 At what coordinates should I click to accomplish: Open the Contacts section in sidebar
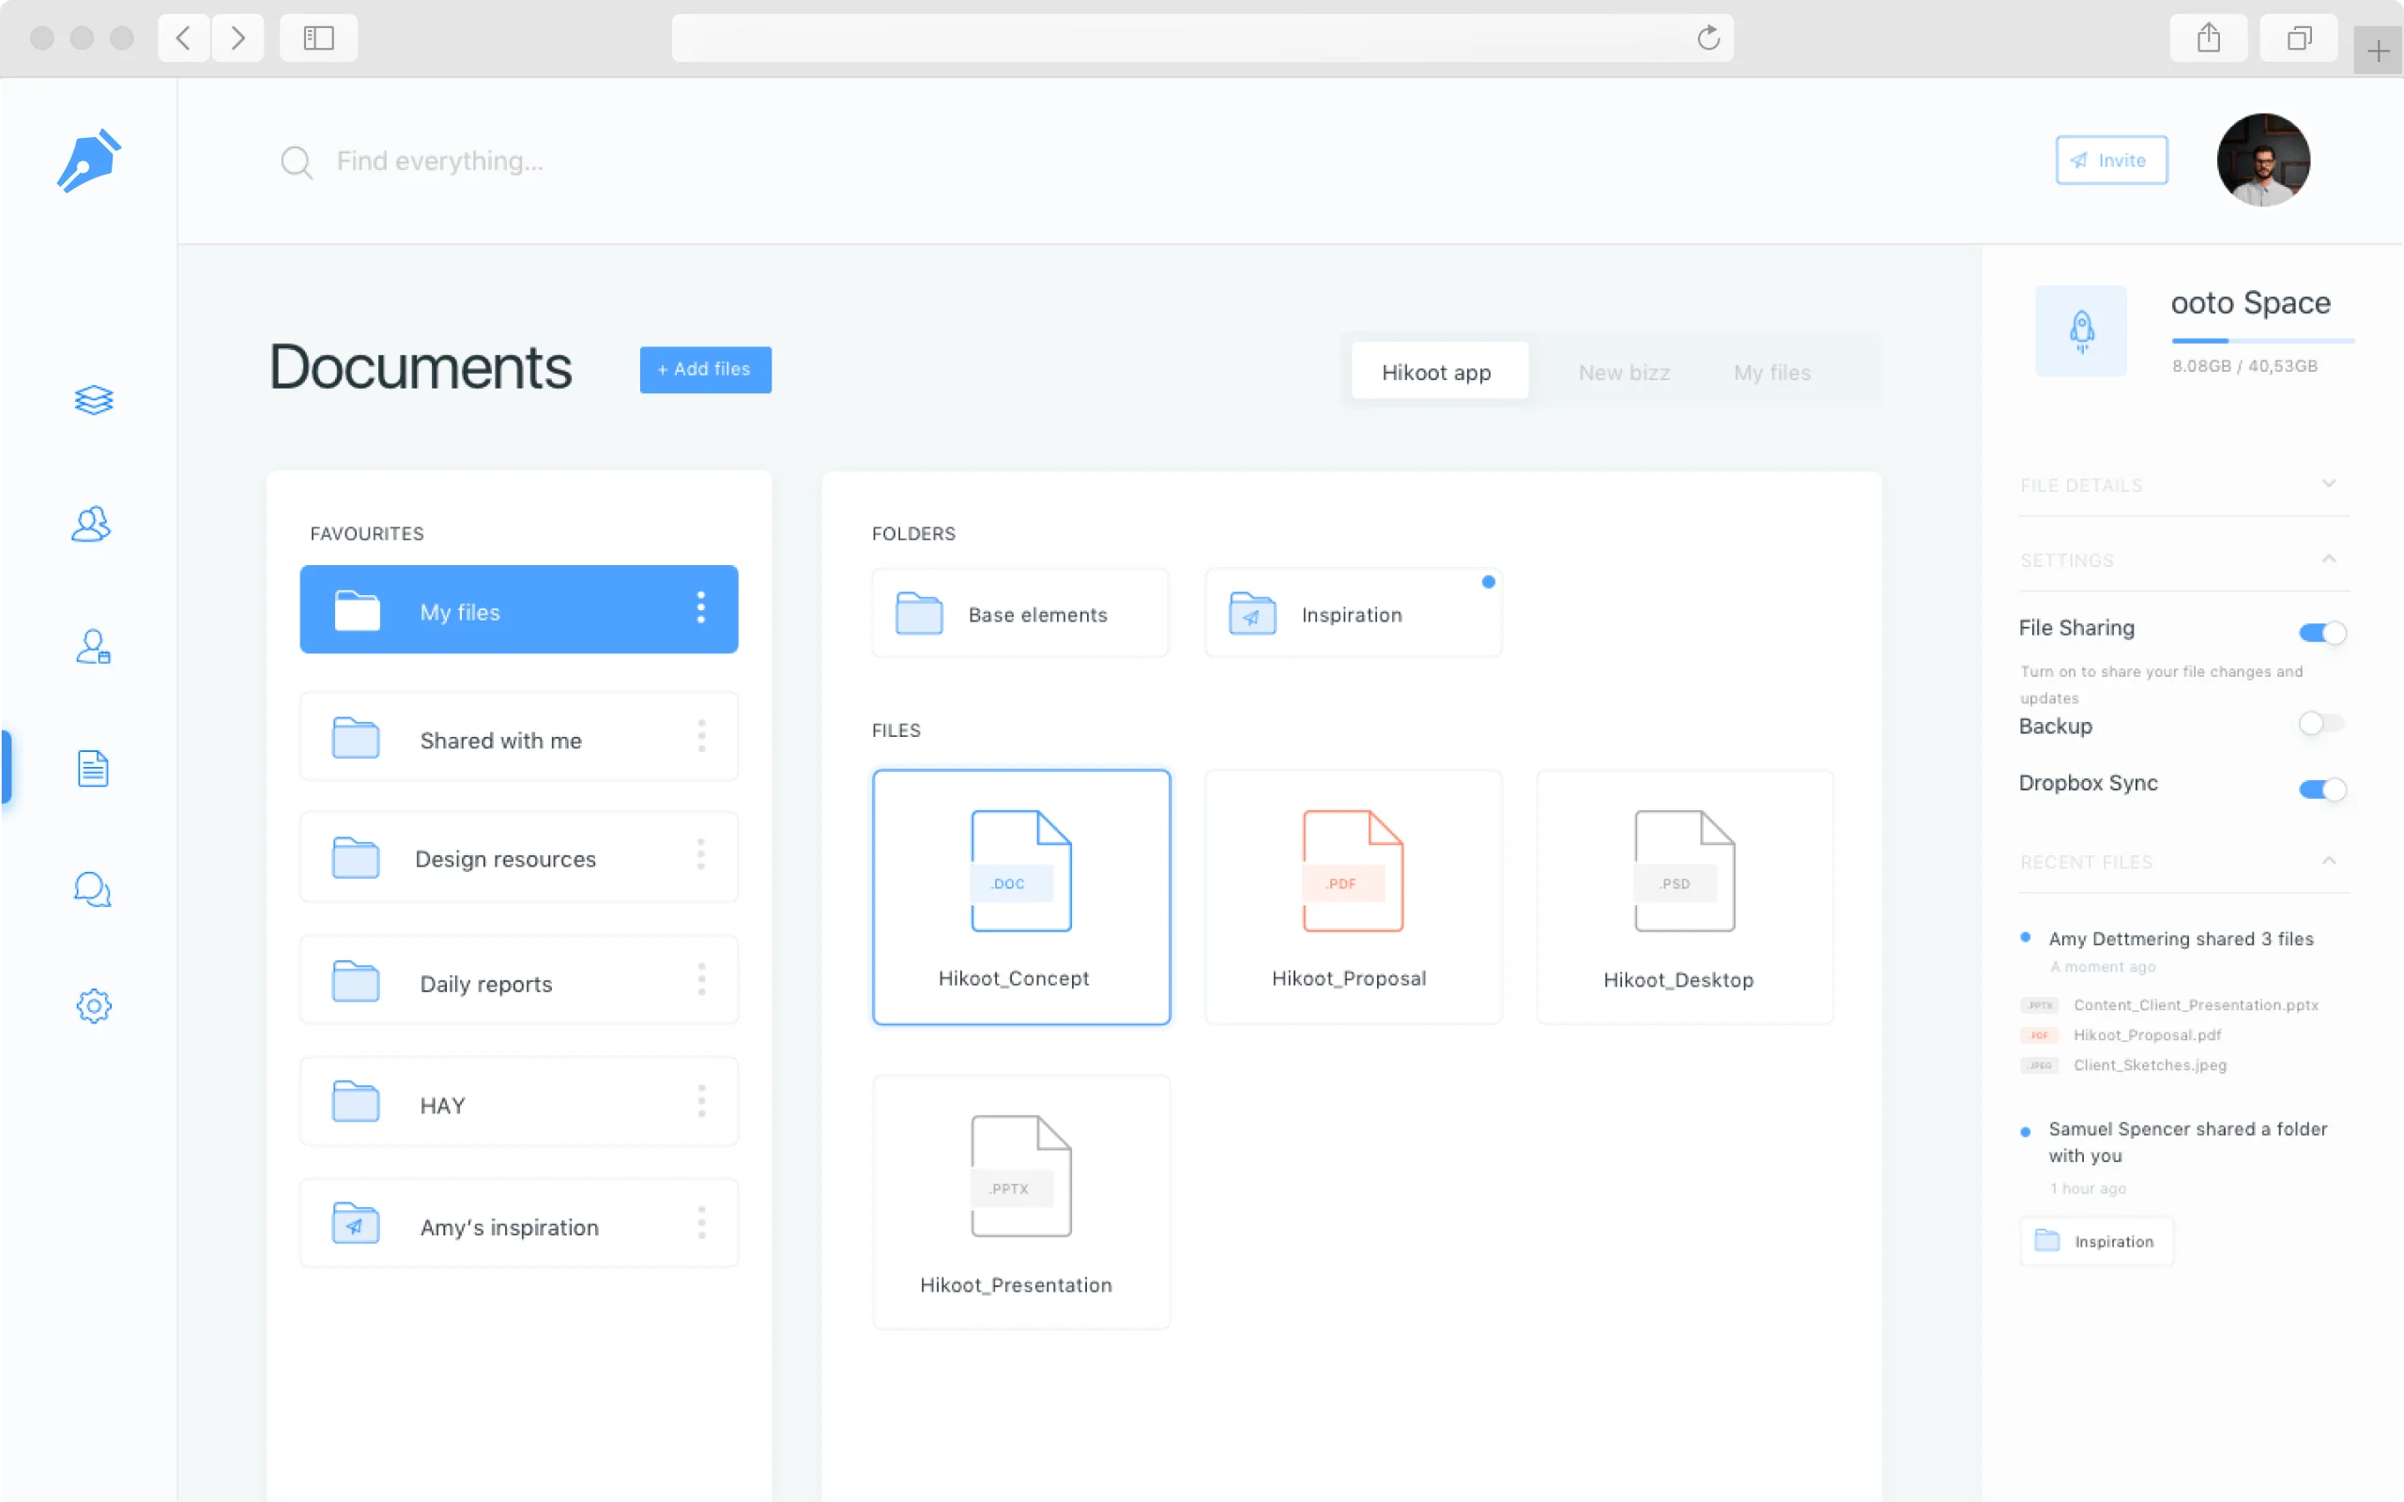[x=90, y=524]
